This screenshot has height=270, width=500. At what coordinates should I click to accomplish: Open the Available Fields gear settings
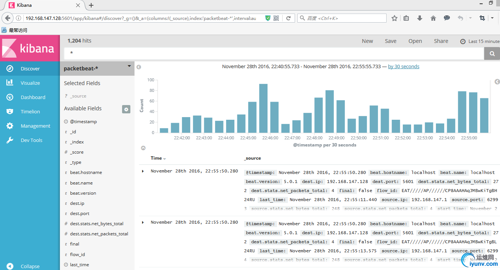pos(126,109)
